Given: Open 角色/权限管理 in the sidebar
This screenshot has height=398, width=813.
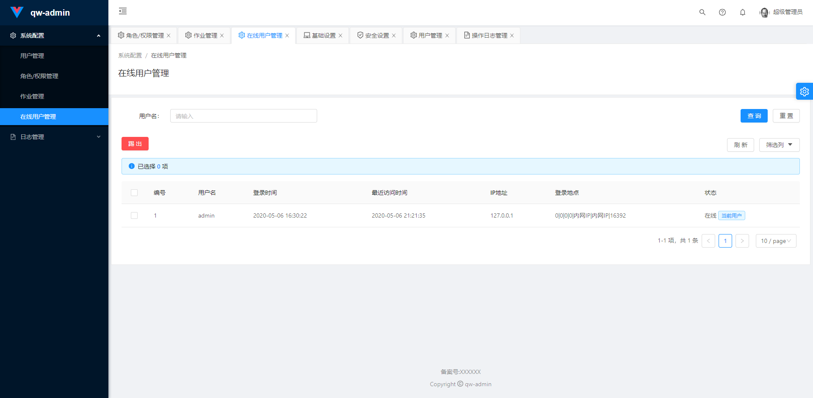Looking at the screenshot, I should pyautogui.click(x=54, y=76).
